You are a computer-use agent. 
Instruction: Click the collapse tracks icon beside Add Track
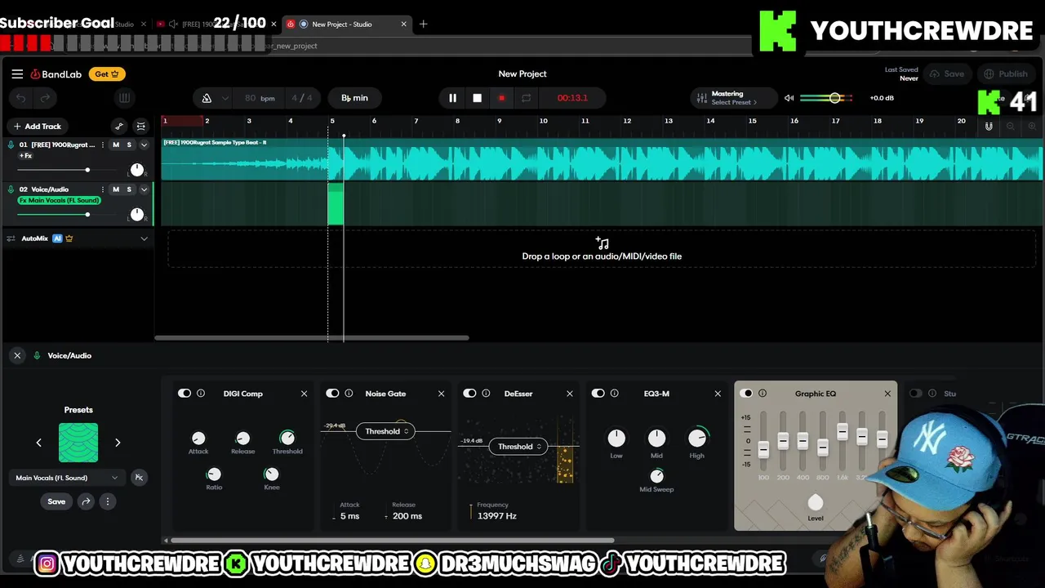[141, 127]
